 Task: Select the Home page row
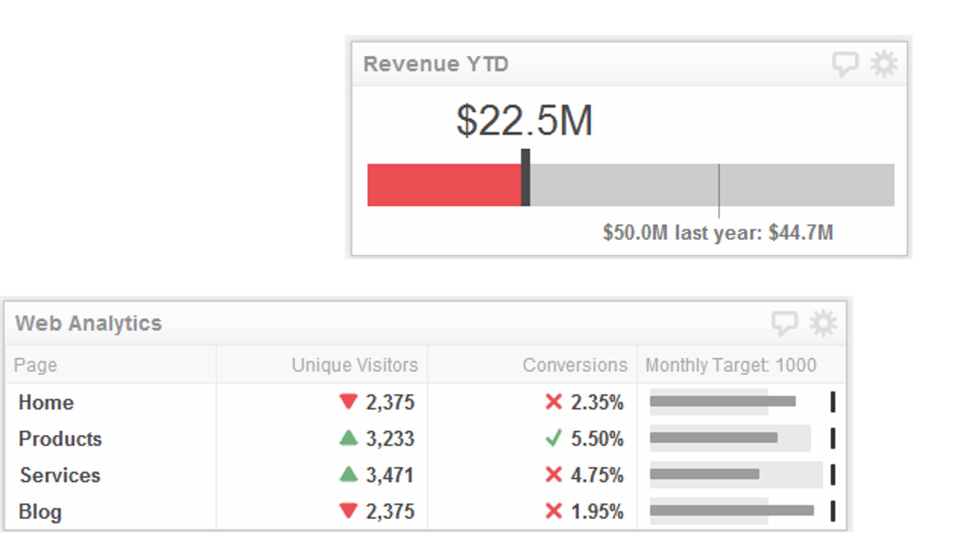pyautogui.click(x=46, y=402)
